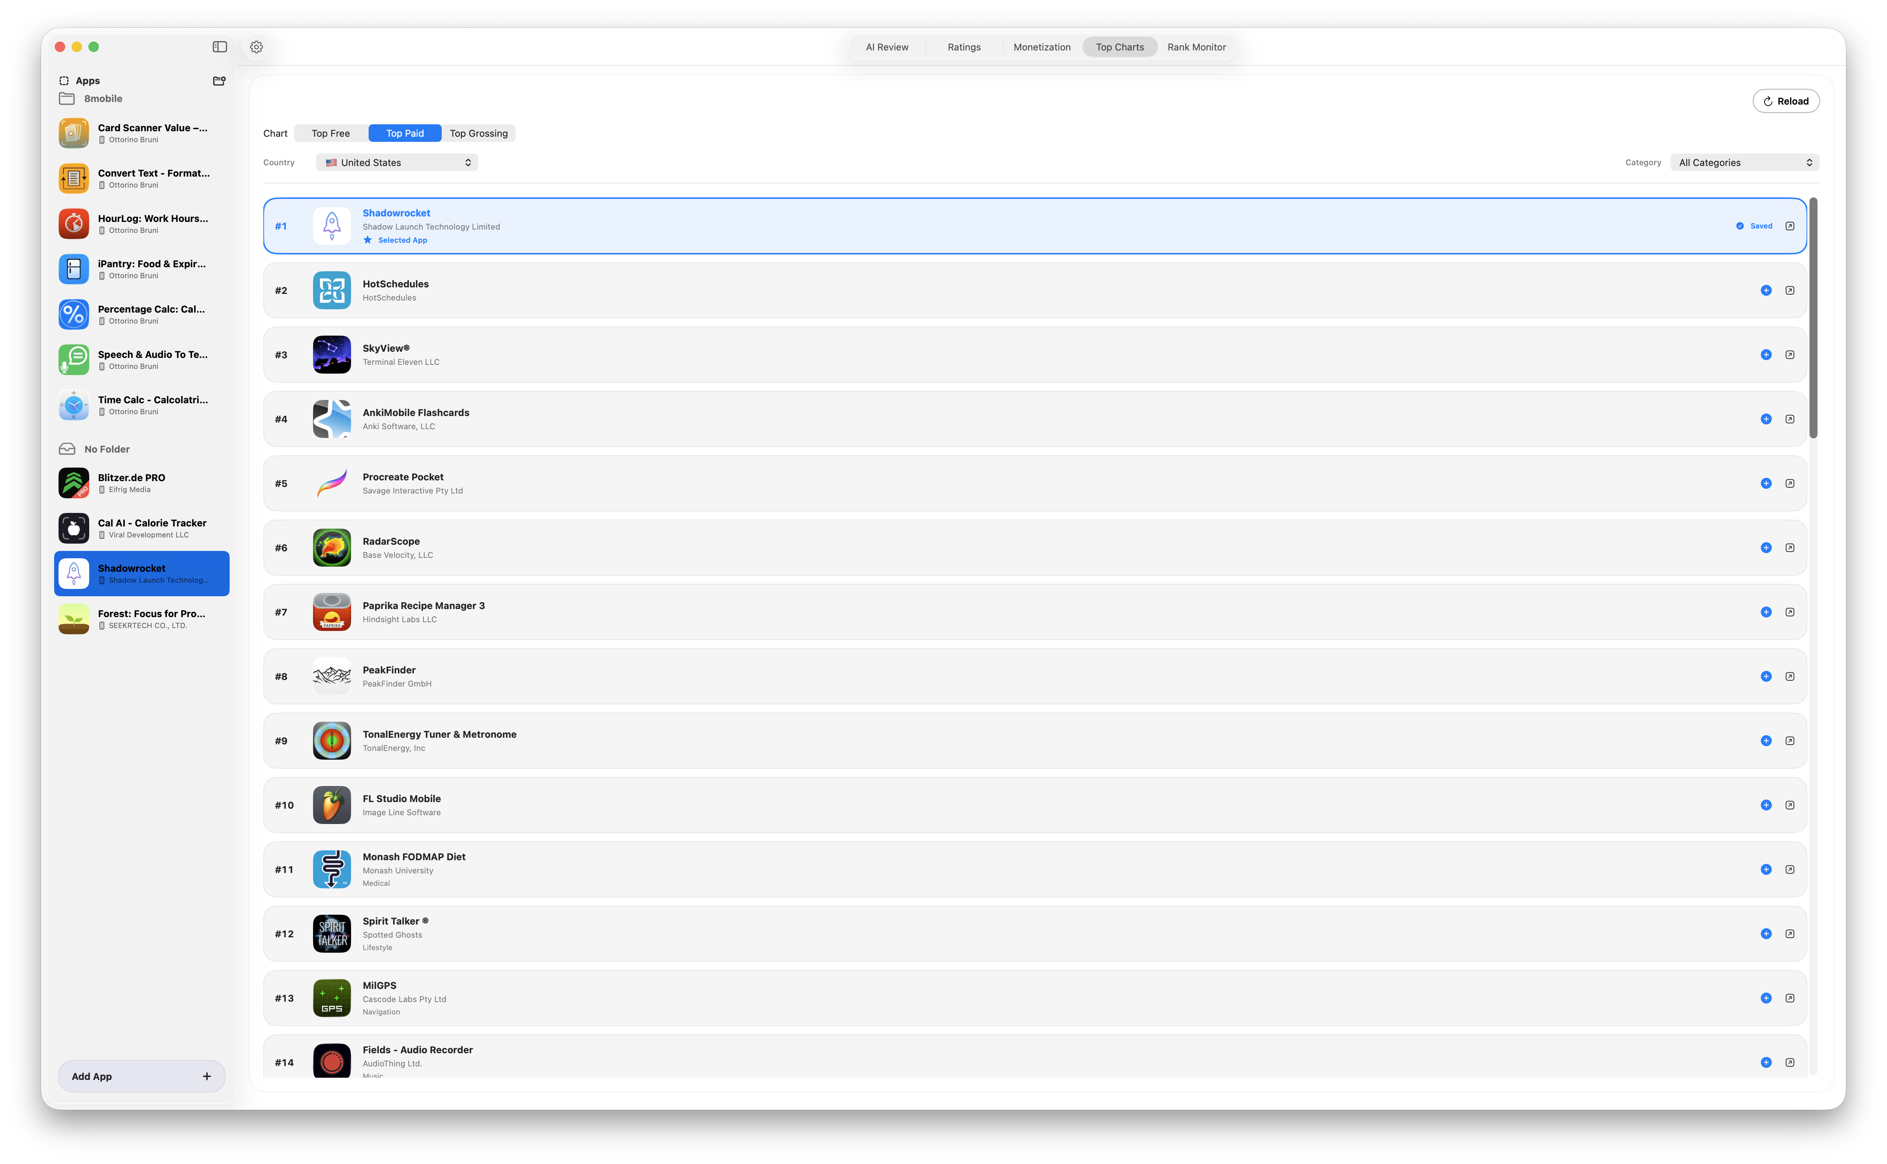Screen dimensions: 1887x1164
Task: Click the Paprika Recipe Manager 3 title
Action: coord(423,606)
